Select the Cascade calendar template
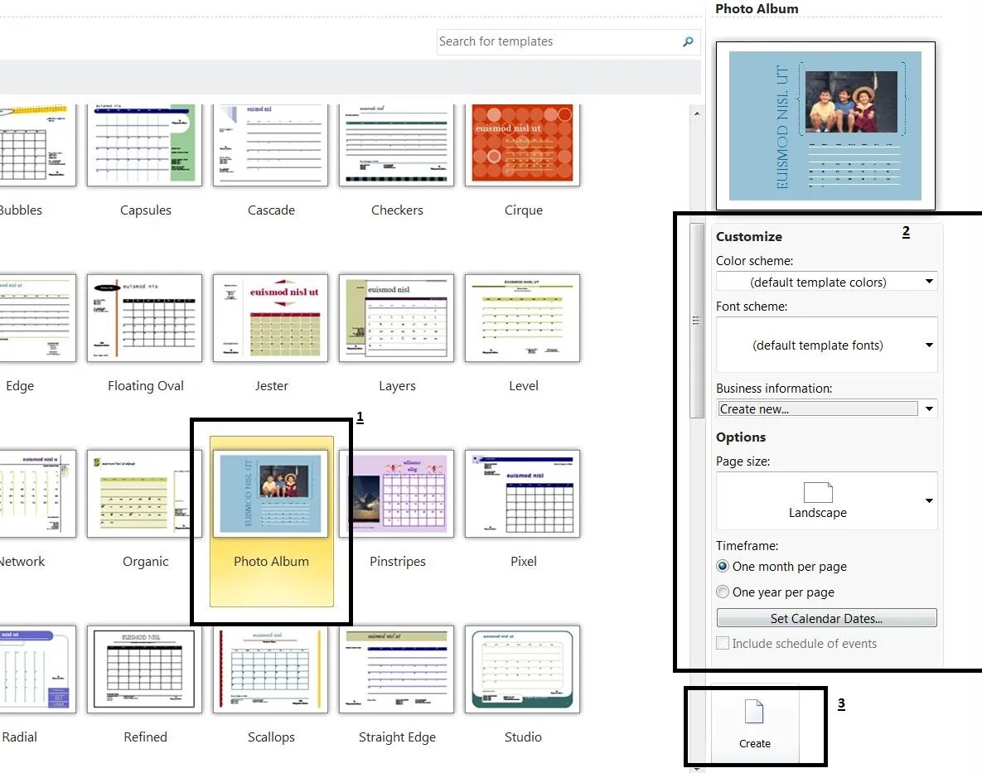Viewport: 982px width, 773px height. point(270,145)
